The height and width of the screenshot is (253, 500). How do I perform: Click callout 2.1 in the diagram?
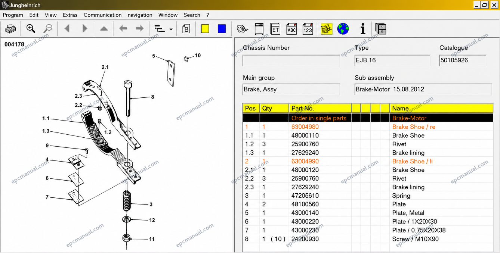[105, 68]
